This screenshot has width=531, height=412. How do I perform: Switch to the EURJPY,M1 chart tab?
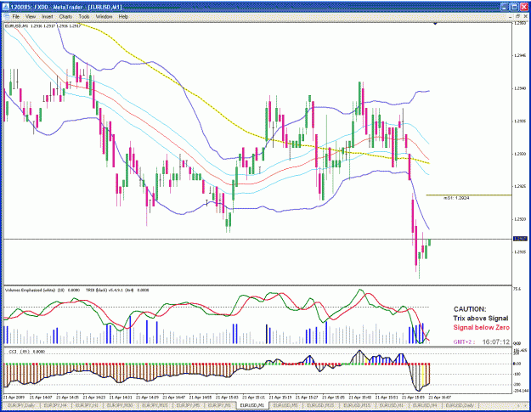(219, 405)
